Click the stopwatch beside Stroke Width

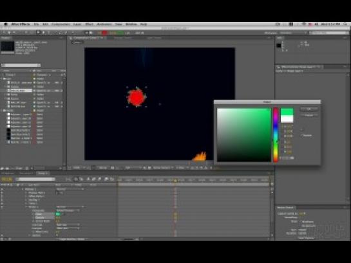(x=33, y=221)
